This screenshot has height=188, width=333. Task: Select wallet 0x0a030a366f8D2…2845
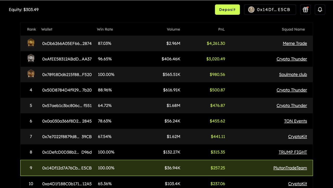click(67, 121)
